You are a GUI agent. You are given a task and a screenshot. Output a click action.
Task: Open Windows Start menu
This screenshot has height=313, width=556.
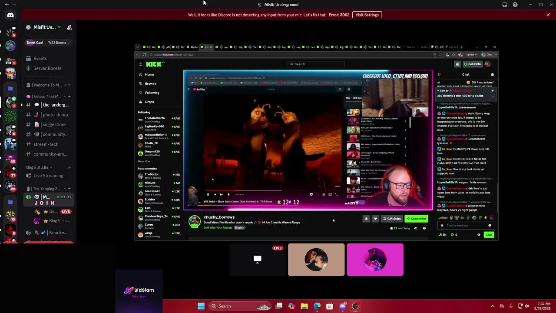pos(201,306)
